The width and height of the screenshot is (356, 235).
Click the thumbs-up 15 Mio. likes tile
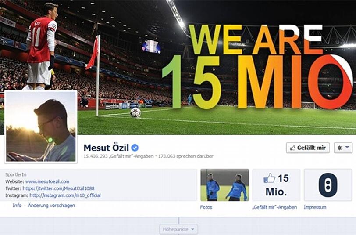pyautogui.click(x=276, y=185)
